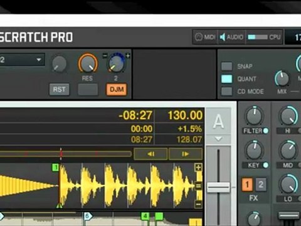The width and height of the screenshot is (301, 226).
Task: Click the 128.07 BPM value
Action: click(189, 139)
